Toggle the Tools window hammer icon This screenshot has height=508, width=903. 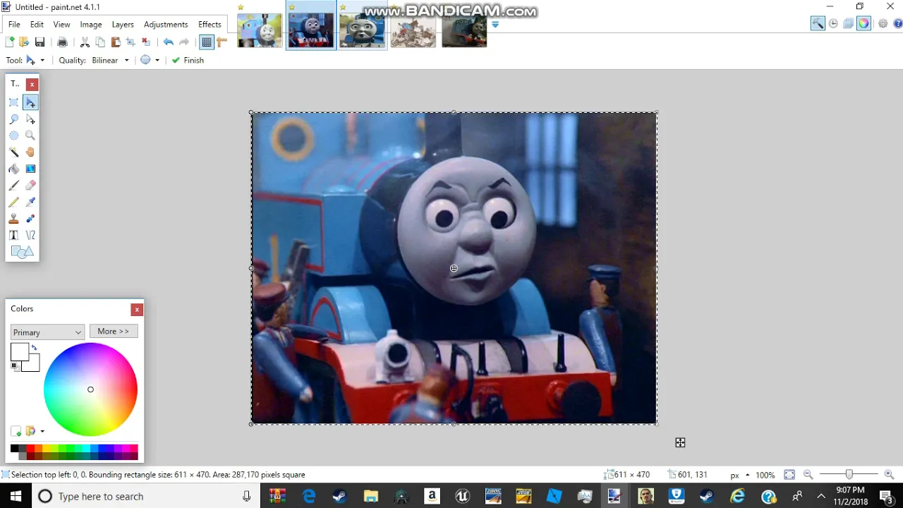click(818, 23)
